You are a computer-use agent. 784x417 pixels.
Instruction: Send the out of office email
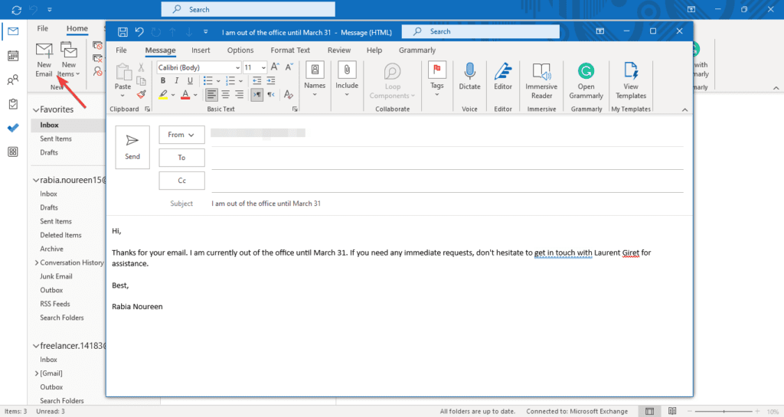click(132, 146)
